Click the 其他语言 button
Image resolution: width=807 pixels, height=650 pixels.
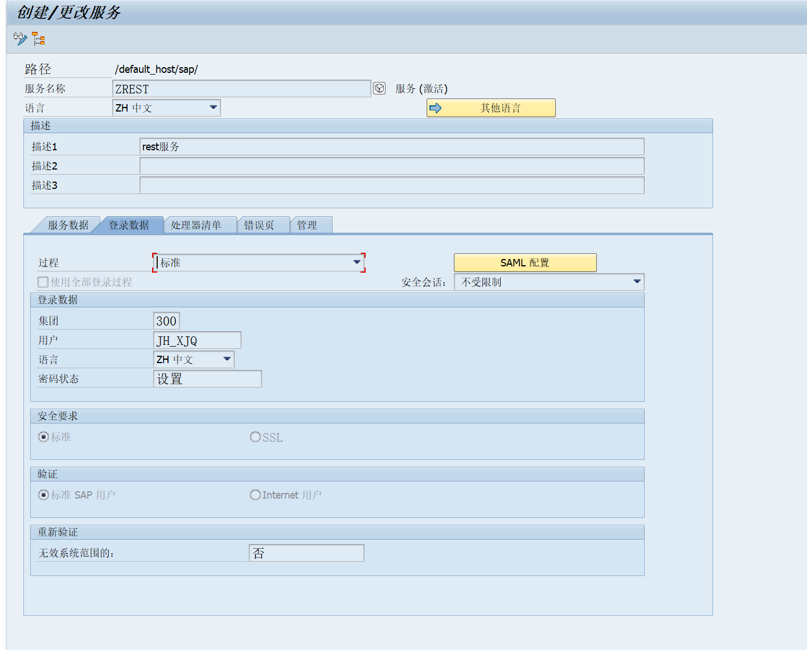point(491,108)
